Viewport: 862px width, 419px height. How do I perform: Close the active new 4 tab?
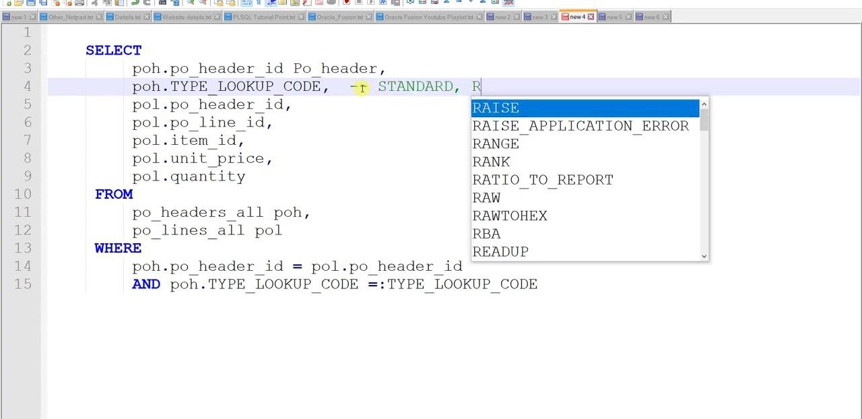click(591, 17)
